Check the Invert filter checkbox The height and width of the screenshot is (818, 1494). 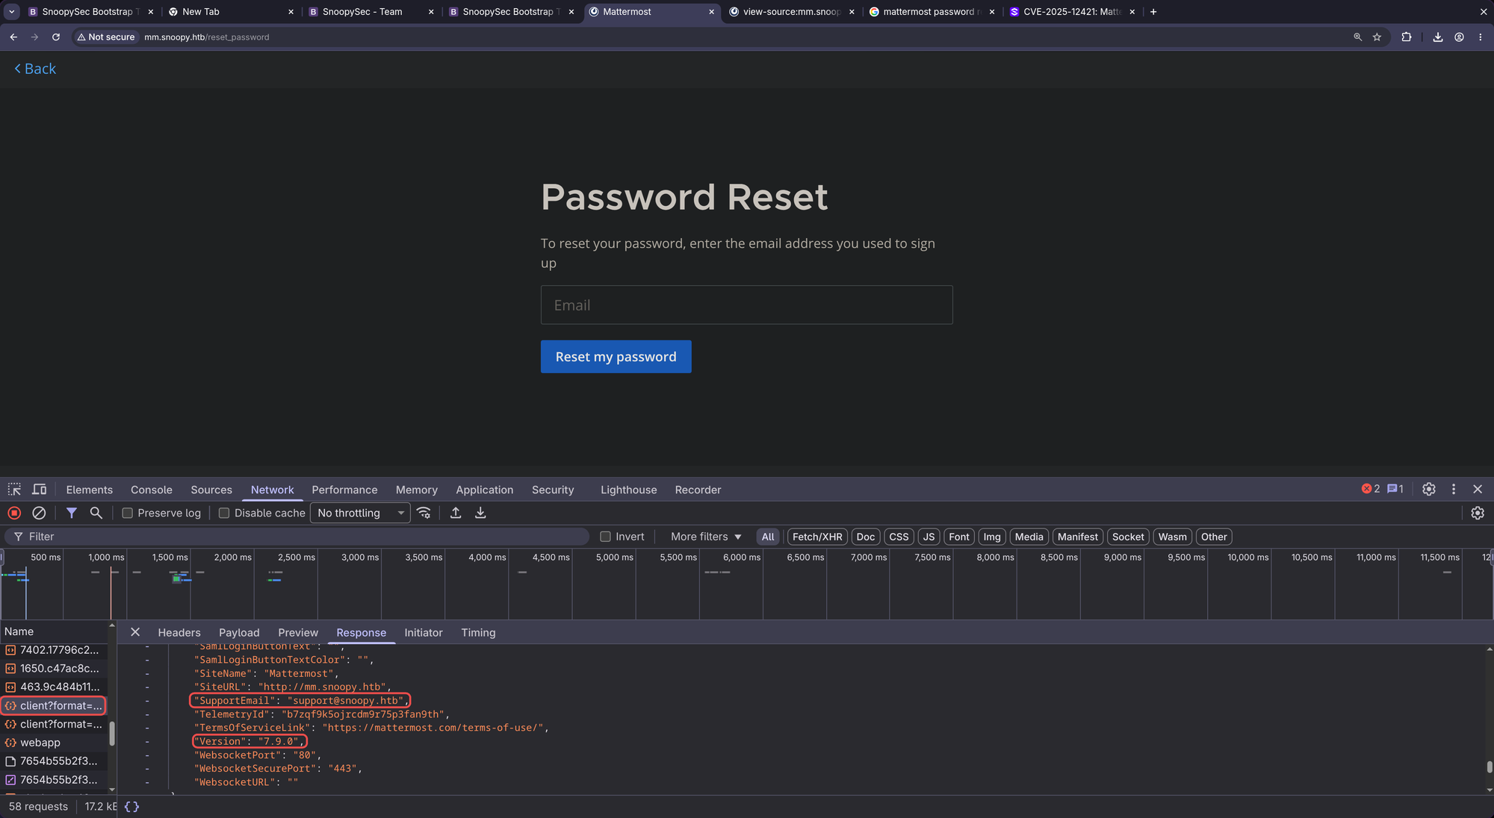pos(606,537)
